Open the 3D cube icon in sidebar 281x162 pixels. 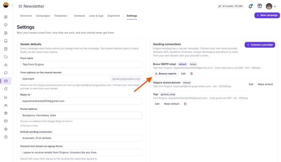coord(6,113)
